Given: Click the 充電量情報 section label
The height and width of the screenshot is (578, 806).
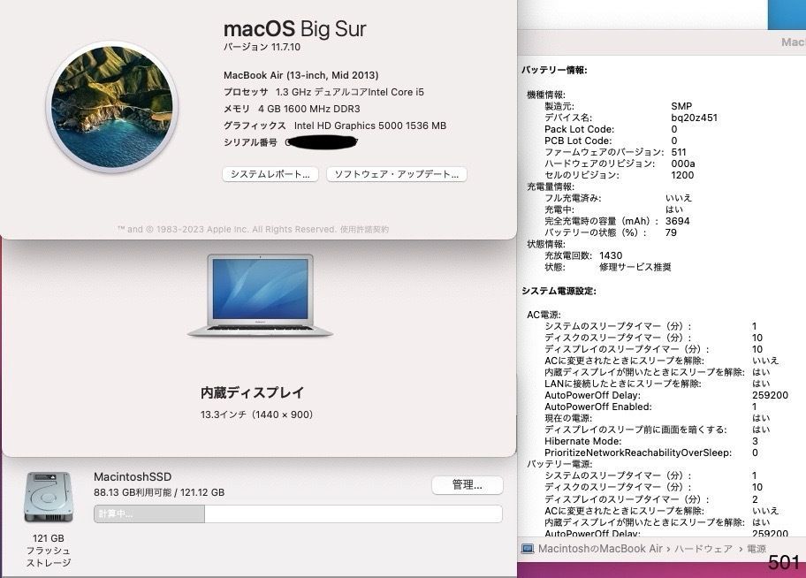Looking at the screenshot, I should click(551, 186).
